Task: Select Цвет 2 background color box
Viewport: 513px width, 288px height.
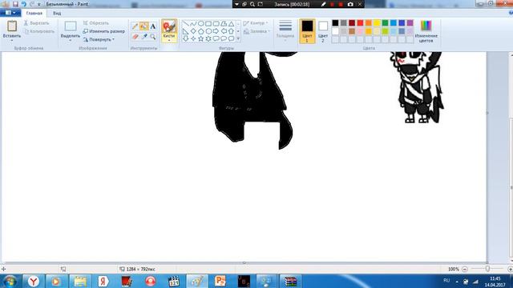Action: pos(323,31)
